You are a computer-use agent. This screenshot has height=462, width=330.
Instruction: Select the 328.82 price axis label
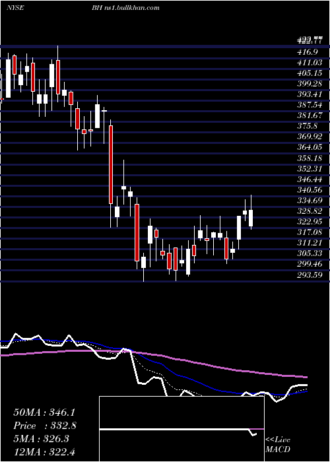310,211
